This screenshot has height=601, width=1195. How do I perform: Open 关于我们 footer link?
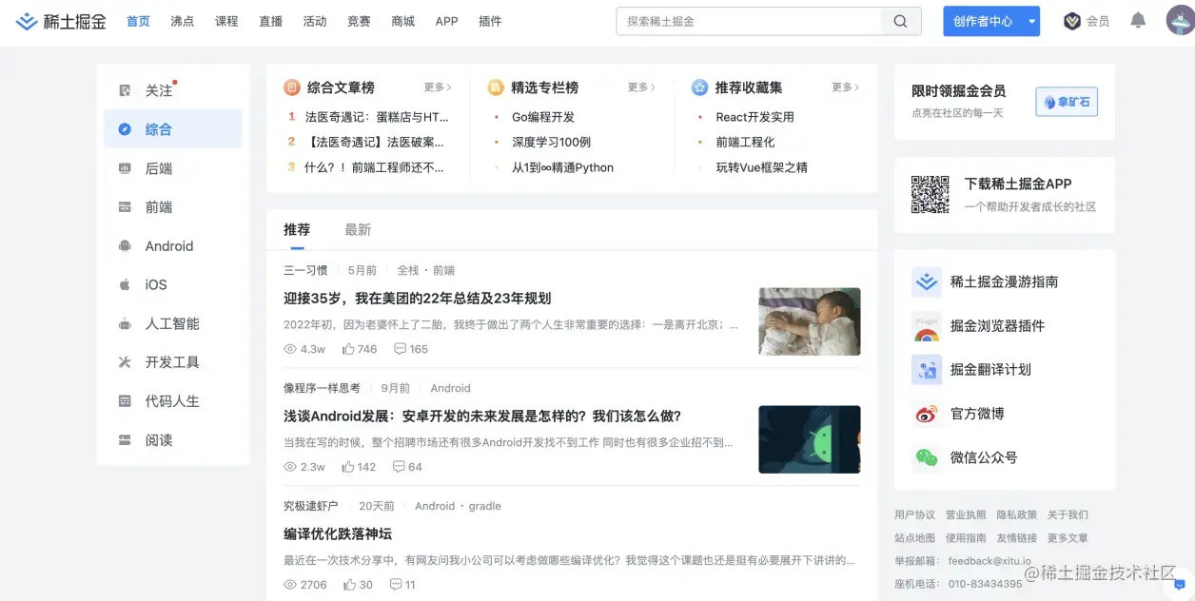coord(1068,514)
